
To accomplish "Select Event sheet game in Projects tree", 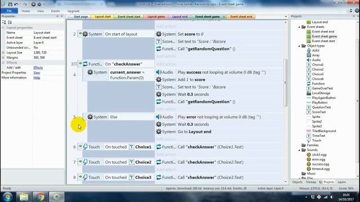I will click(x=324, y=36).
